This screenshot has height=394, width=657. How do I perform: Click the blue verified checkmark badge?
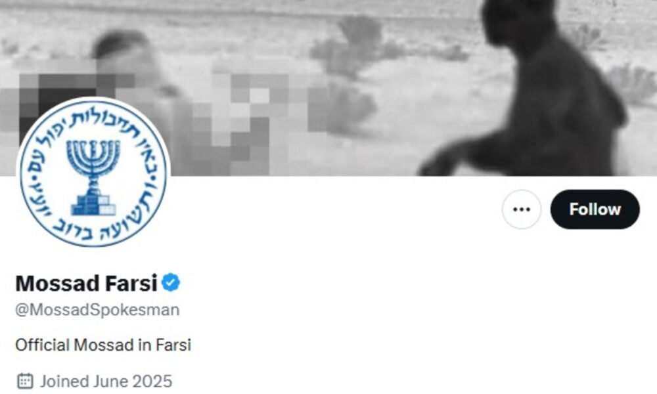click(171, 282)
